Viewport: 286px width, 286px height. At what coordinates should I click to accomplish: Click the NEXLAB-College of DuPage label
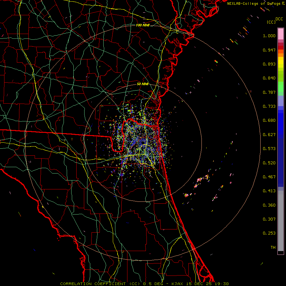click(254, 3)
